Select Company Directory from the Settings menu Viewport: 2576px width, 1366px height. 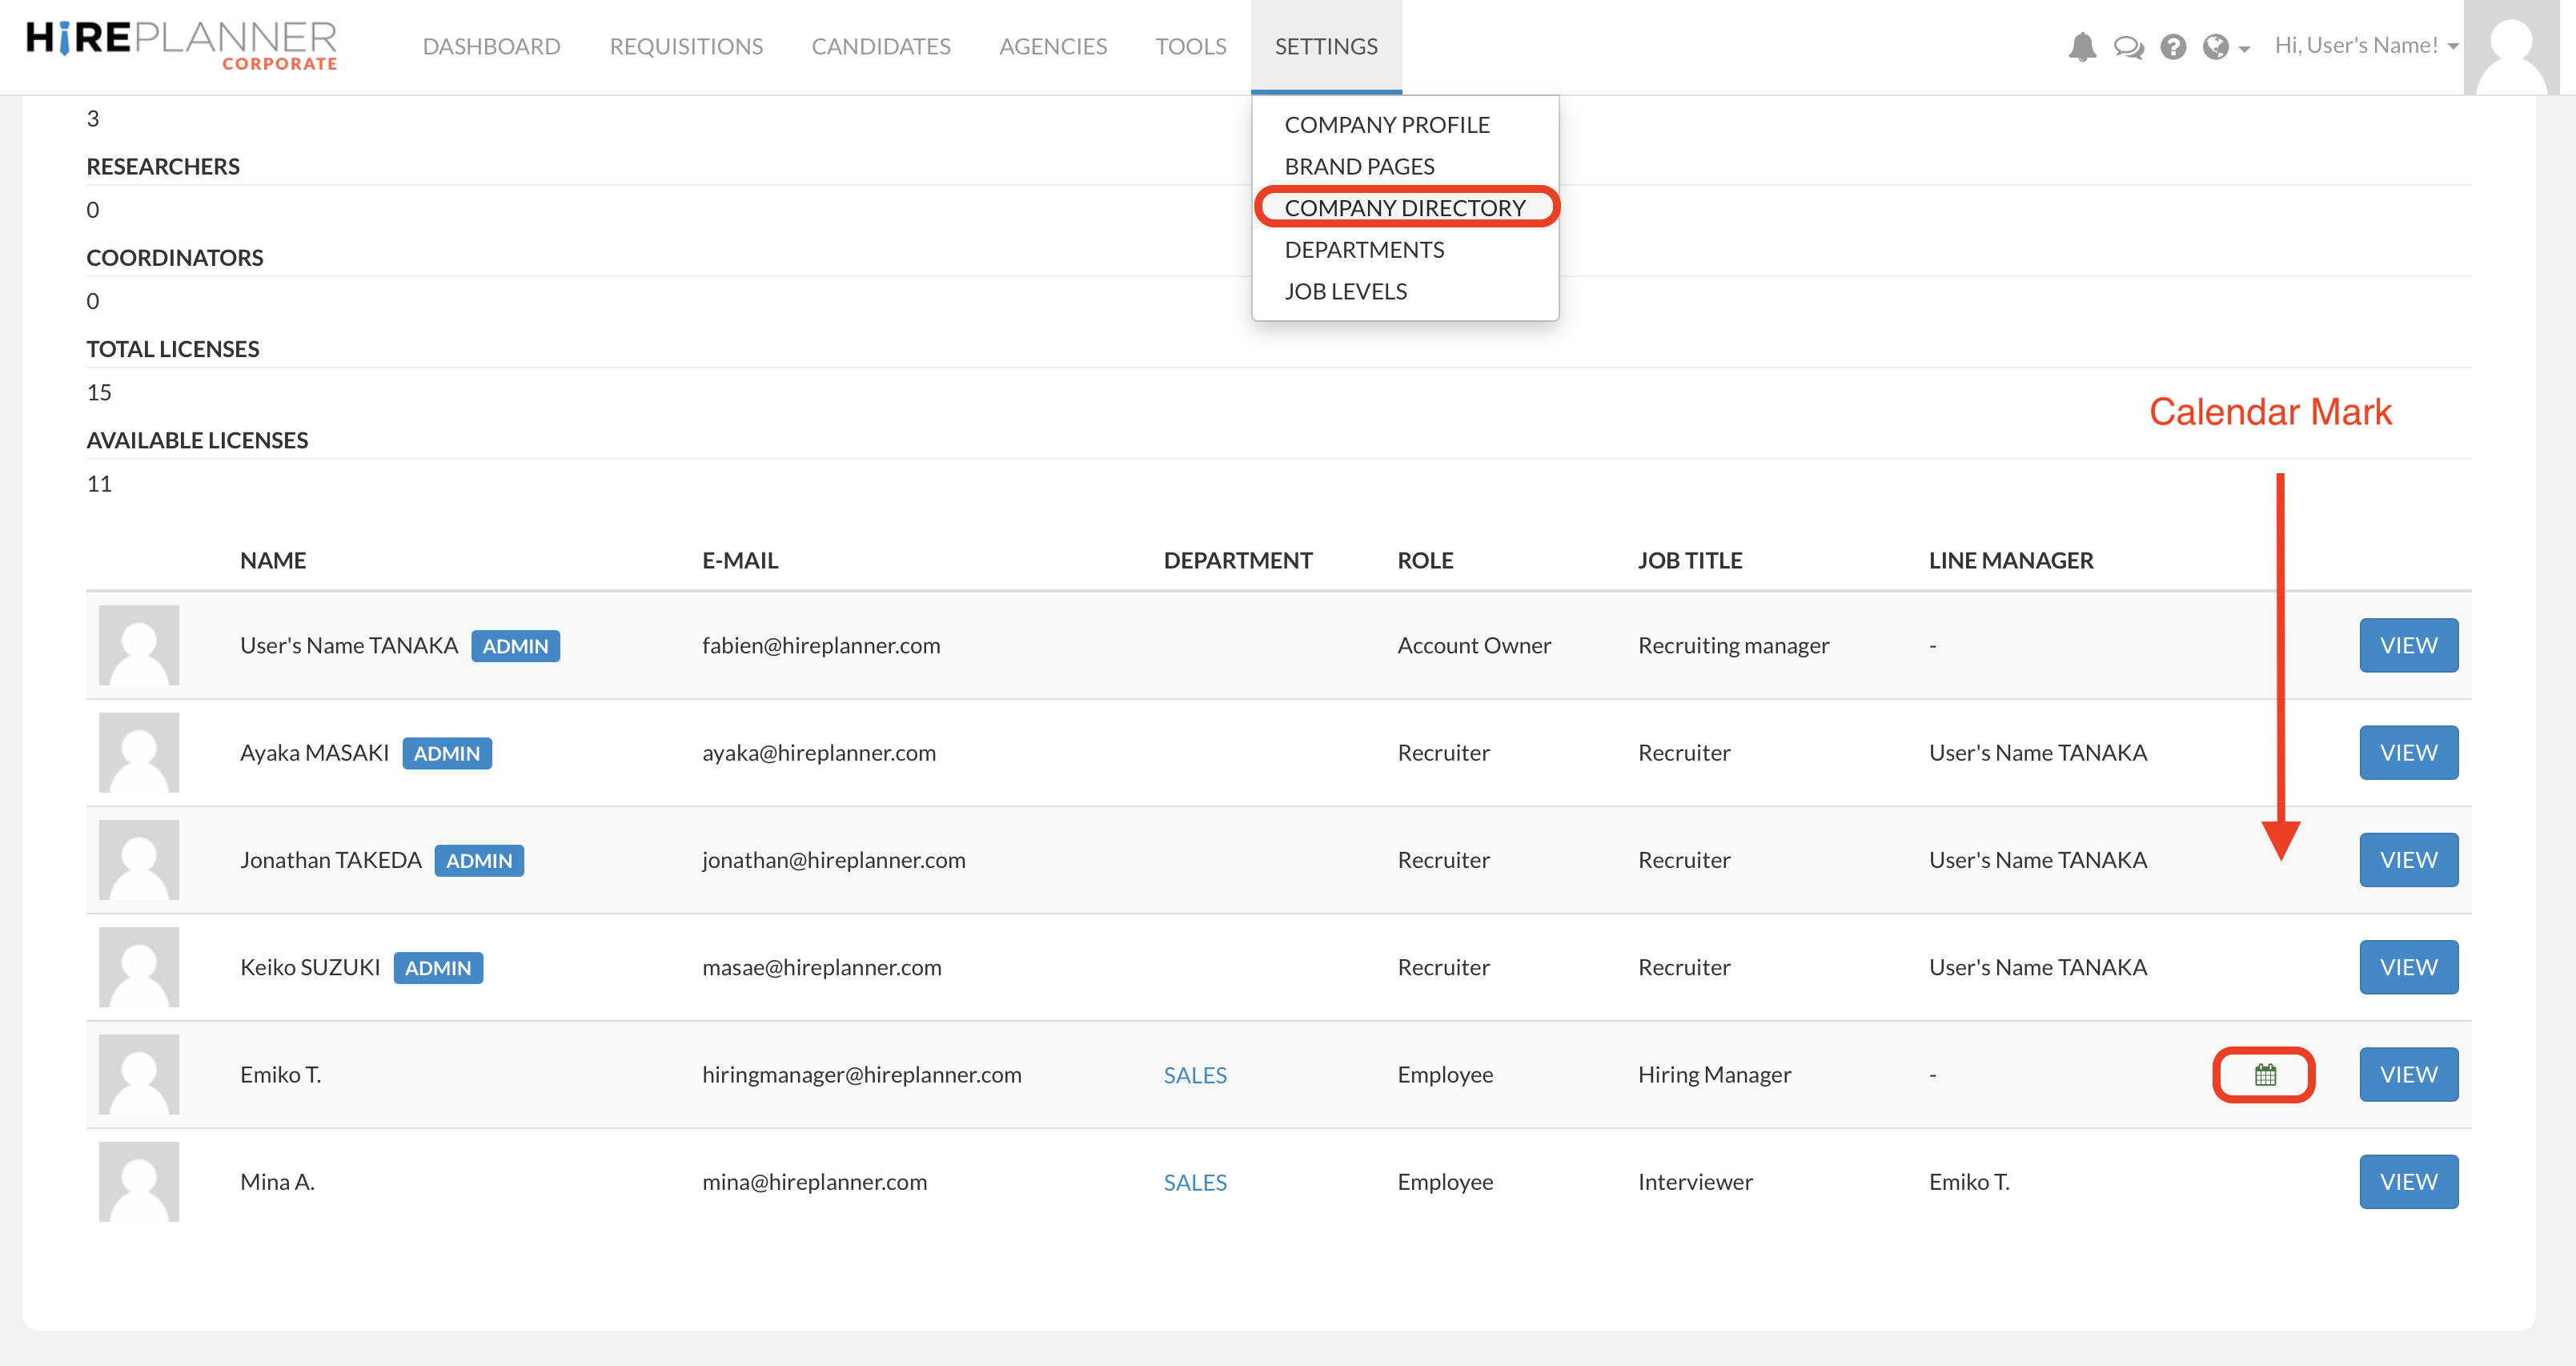click(x=1404, y=208)
